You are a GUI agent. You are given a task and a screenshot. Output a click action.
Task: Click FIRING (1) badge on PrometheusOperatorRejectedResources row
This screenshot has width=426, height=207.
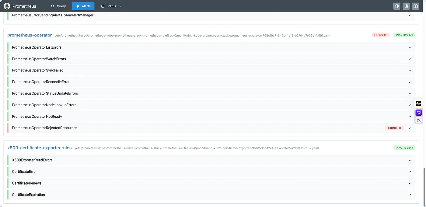point(394,128)
